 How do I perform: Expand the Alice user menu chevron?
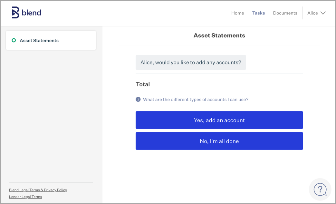coord(323,13)
